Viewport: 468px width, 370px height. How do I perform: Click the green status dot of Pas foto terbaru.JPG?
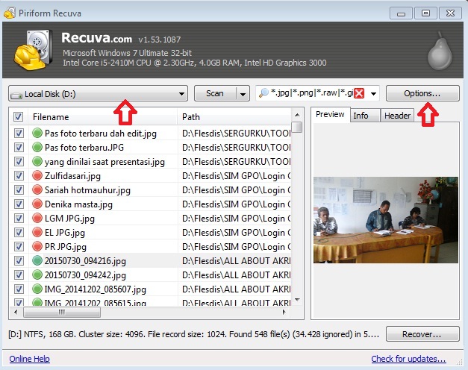point(37,147)
